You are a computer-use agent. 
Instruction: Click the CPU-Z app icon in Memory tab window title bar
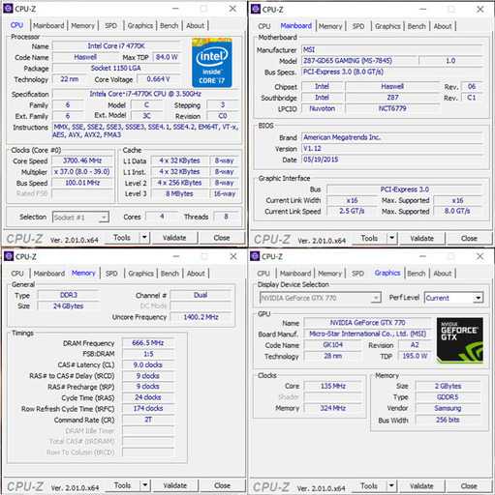point(9,256)
